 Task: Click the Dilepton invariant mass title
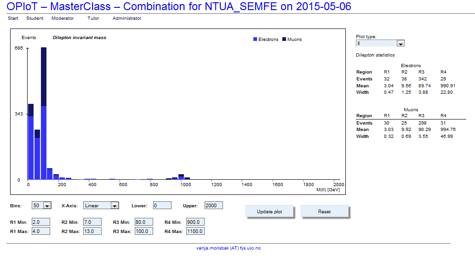click(80, 38)
